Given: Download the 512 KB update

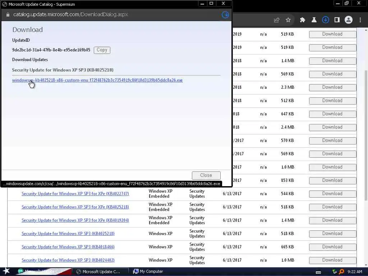Looking at the screenshot, I should click(332, 101).
